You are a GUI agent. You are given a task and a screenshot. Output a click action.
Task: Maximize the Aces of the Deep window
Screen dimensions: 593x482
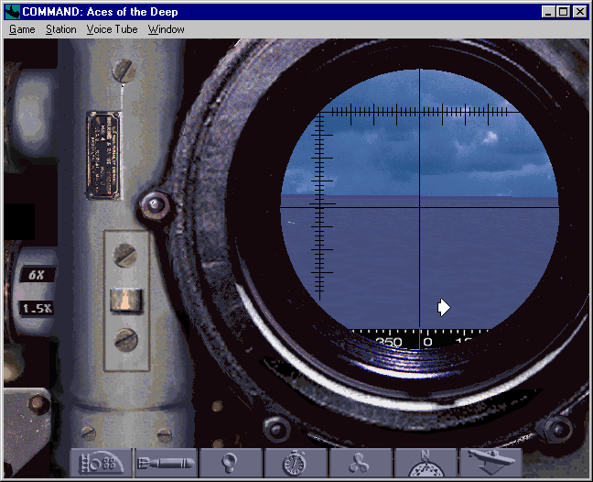(563, 12)
